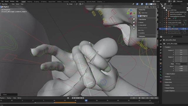The width and height of the screenshot is (188, 106).
Task: Select material preview shading icon
Action: click(153, 4)
